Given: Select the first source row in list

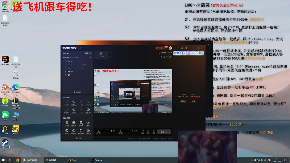Looking at the screenshot, I should (x=77, y=61).
